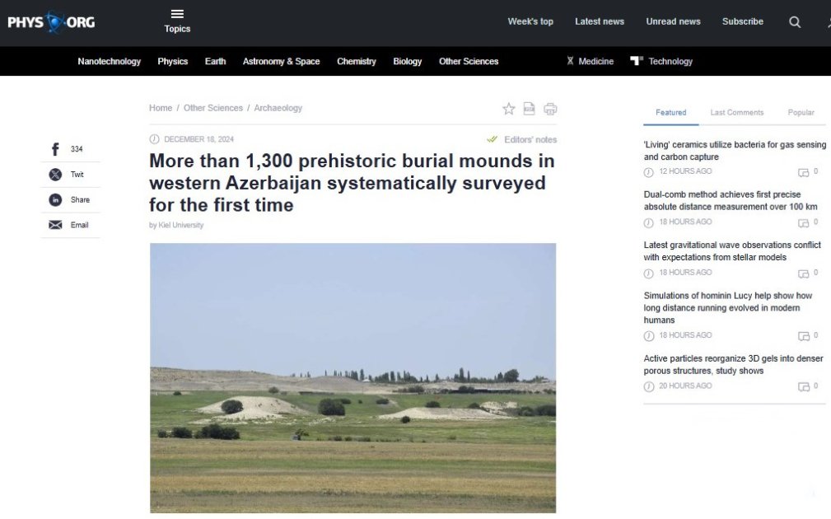
Task: Share article via X Twit icon
Action: tap(55, 175)
